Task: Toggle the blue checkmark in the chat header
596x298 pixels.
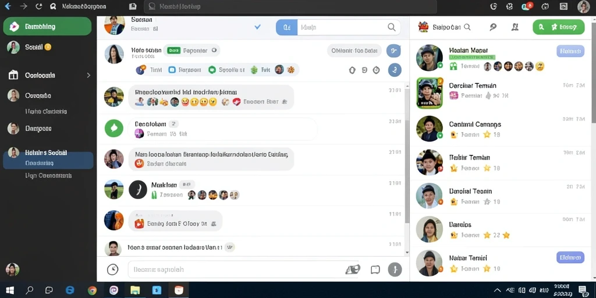Action: pyautogui.click(x=257, y=27)
